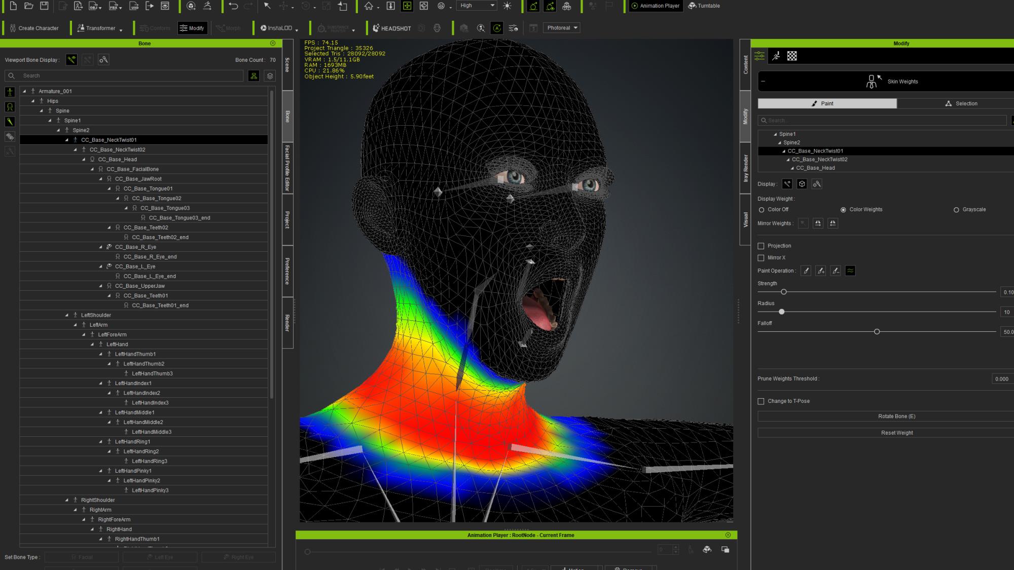Click the sun lighting icon

[507, 6]
